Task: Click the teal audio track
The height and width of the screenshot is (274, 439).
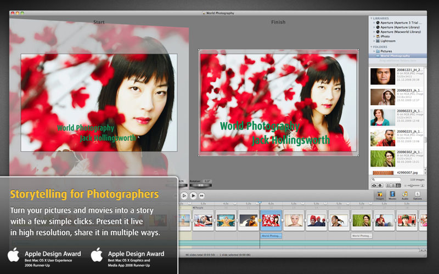Action: coord(302,243)
